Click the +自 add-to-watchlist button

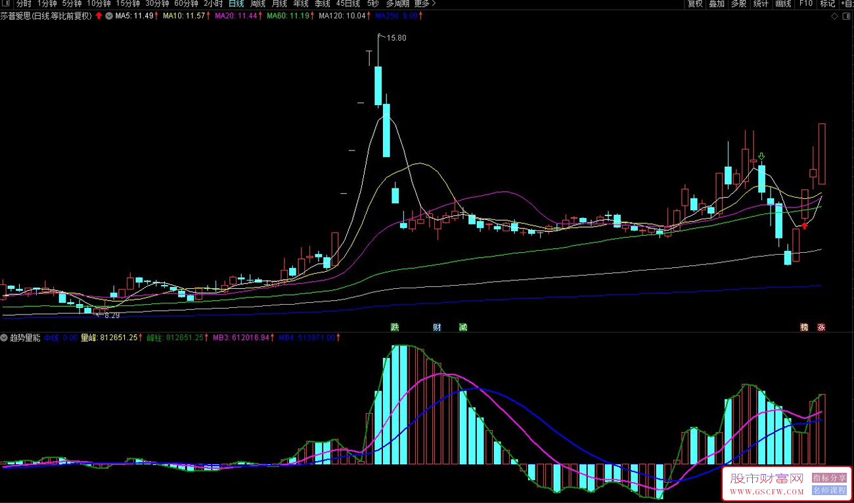click(847, 4)
